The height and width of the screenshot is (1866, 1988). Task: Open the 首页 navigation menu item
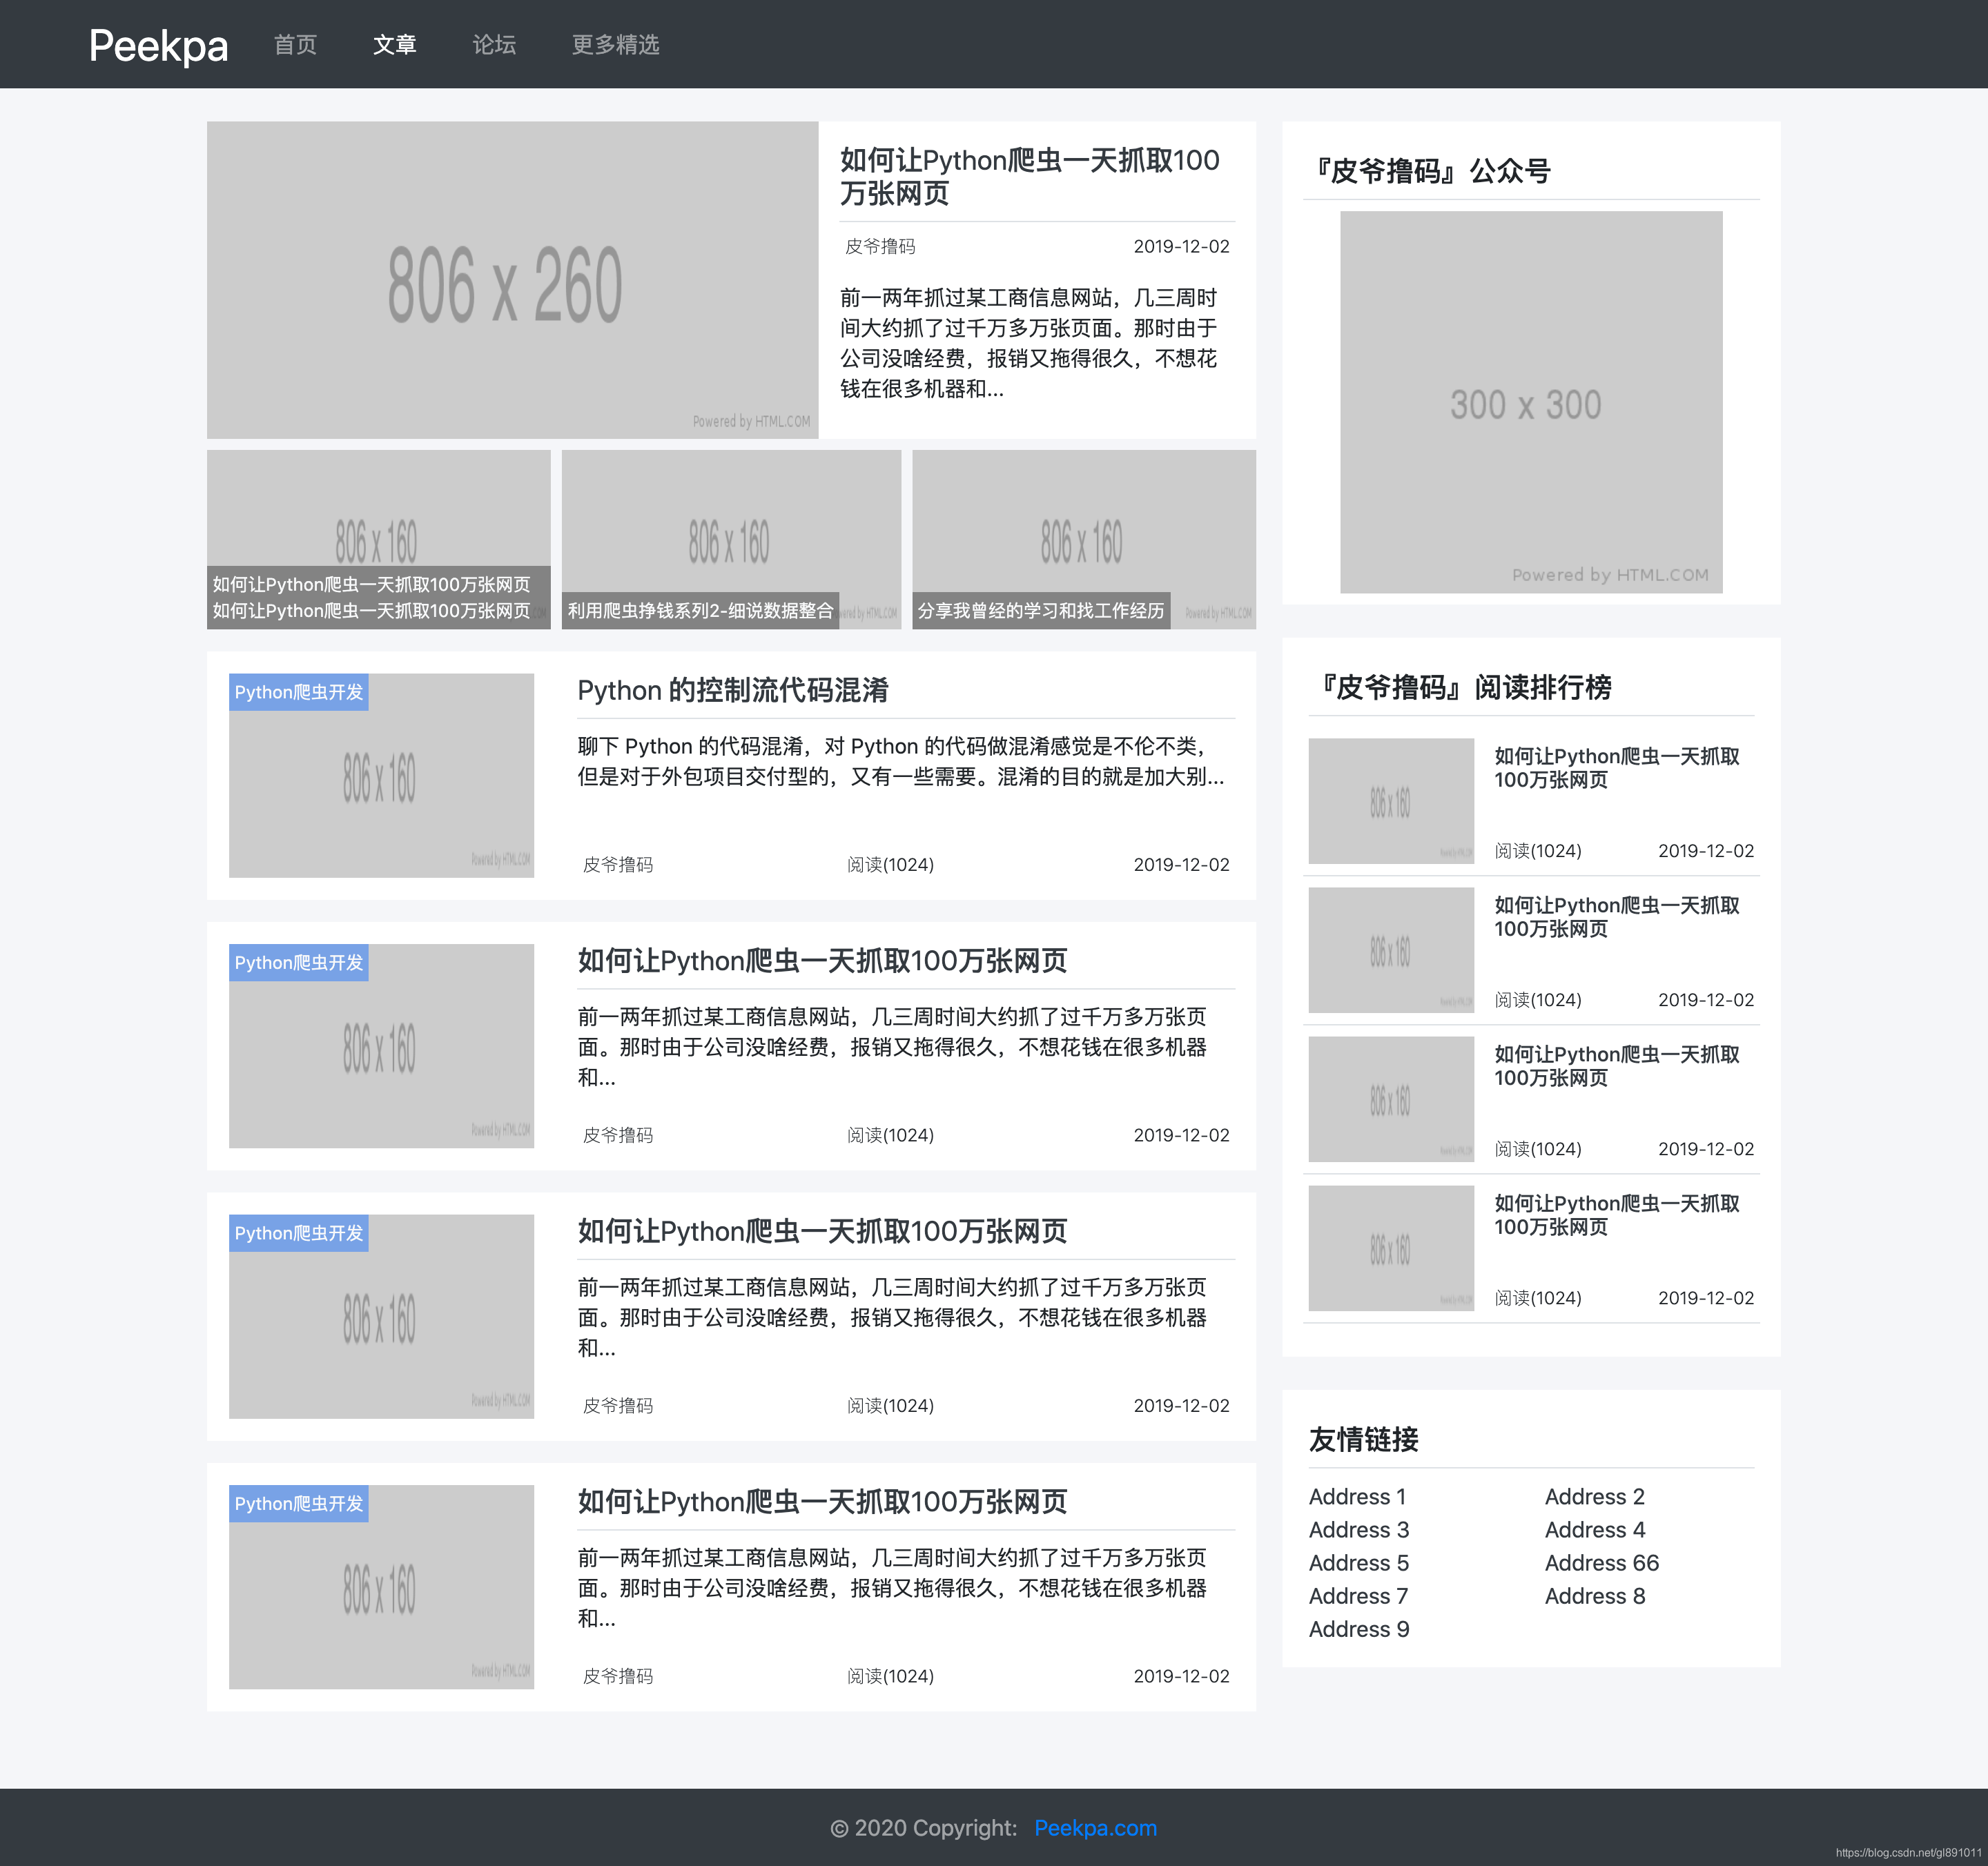(295, 44)
